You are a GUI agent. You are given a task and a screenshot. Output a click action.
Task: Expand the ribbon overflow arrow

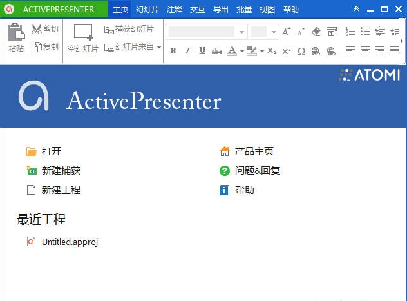pos(402,41)
